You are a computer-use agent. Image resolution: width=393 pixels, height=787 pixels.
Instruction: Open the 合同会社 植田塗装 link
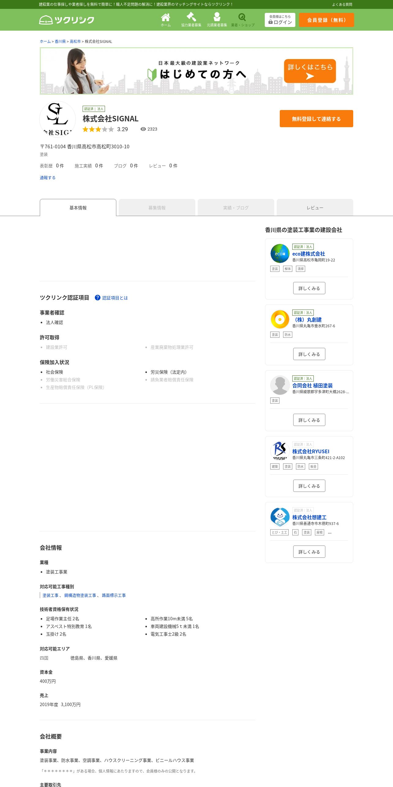pyautogui.click(x=313, y=386)
